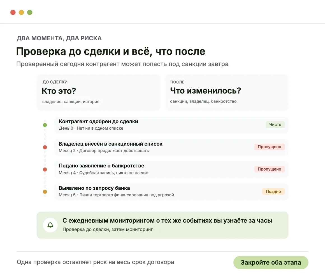Click the red Month 2 timeline dot
This screenshot has width=325, height=280.
pos(45,147)
